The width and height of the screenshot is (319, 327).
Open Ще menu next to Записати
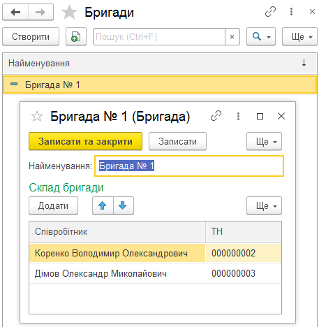[264, 141]
